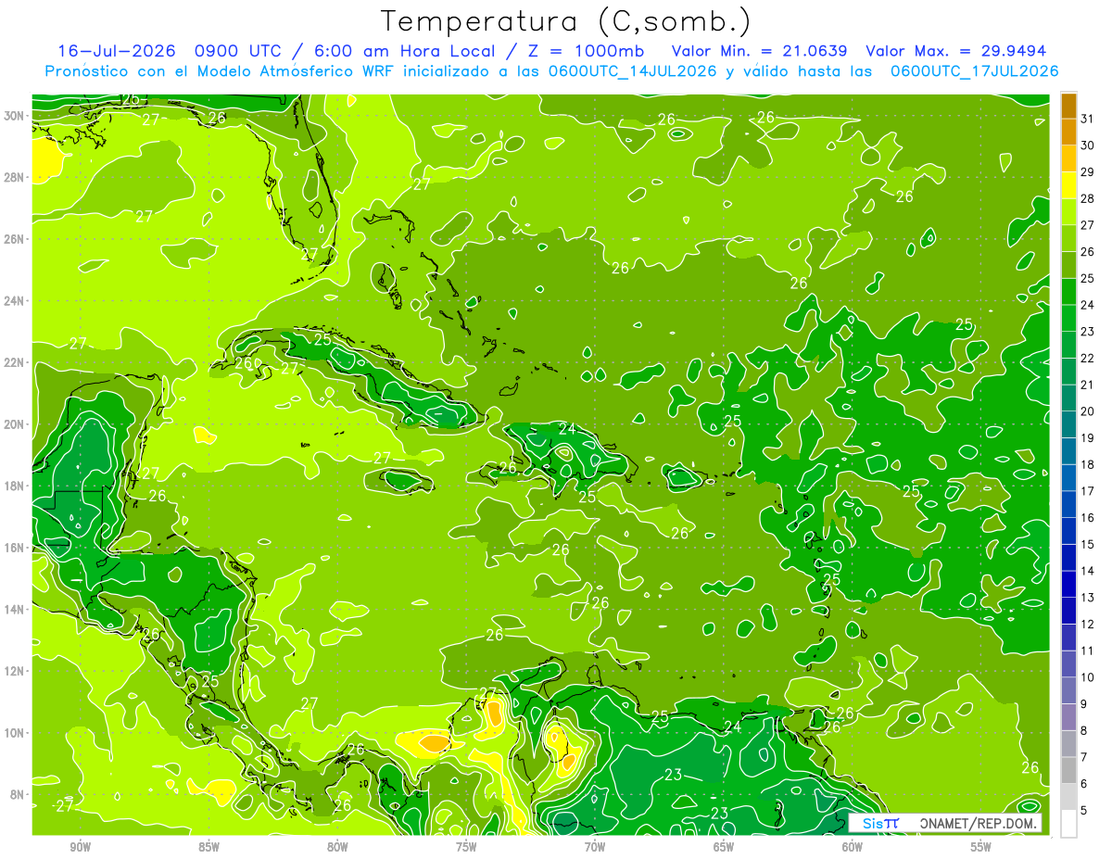Screen dimensions: 1112x859
Task: Click legend value "30"
Action: (1087, 145)
